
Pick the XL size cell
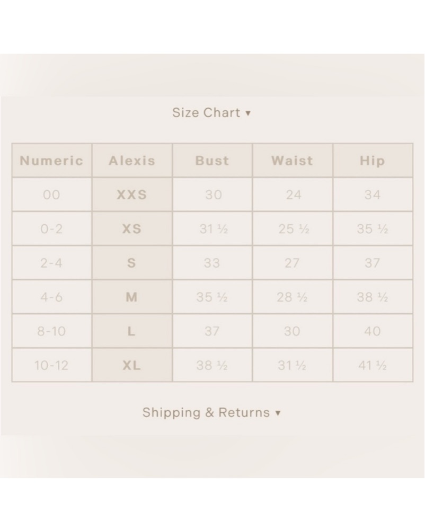pyautogui.click(x=132, y=365)
